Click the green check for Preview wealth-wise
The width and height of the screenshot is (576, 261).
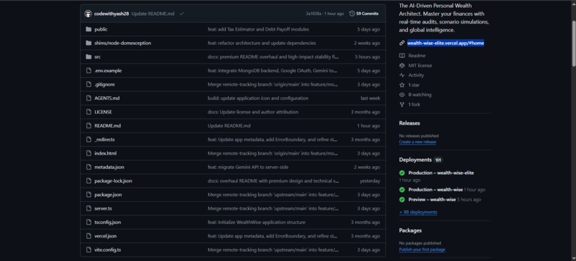click(x=402, y=200)
